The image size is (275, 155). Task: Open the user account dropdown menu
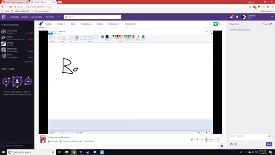click(272, 17)
